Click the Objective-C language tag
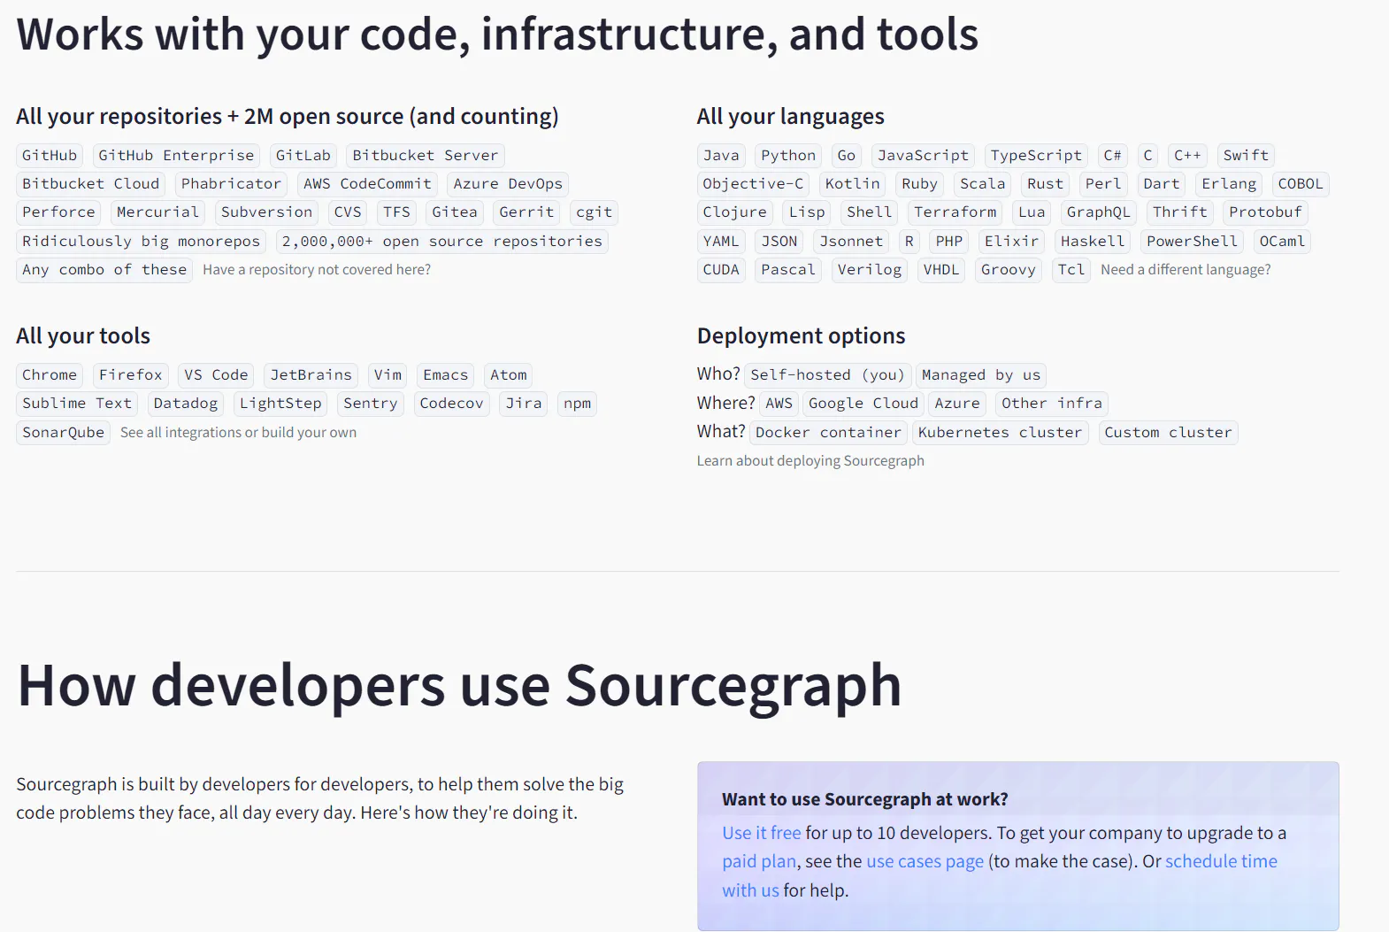The image size is (1389, 932). coord(753,183)
